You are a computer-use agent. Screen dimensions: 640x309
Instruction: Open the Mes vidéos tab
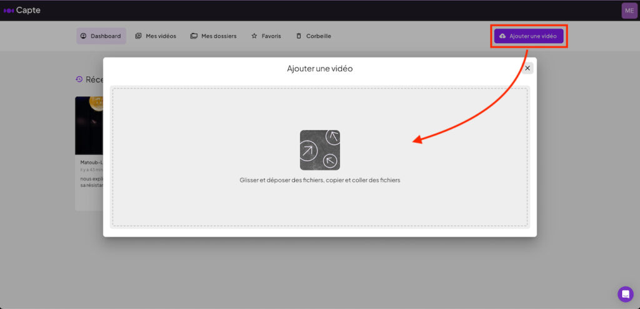pos(156,36)
